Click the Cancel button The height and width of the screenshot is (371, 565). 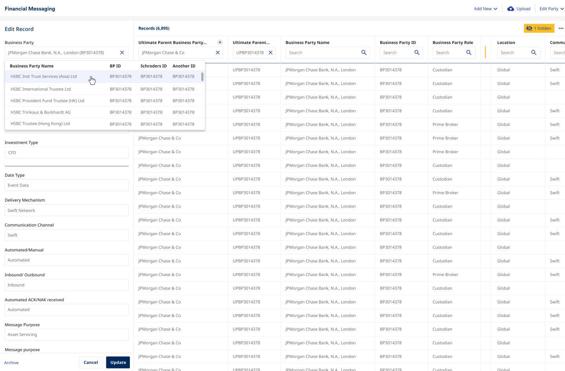[x=91, y=362]
